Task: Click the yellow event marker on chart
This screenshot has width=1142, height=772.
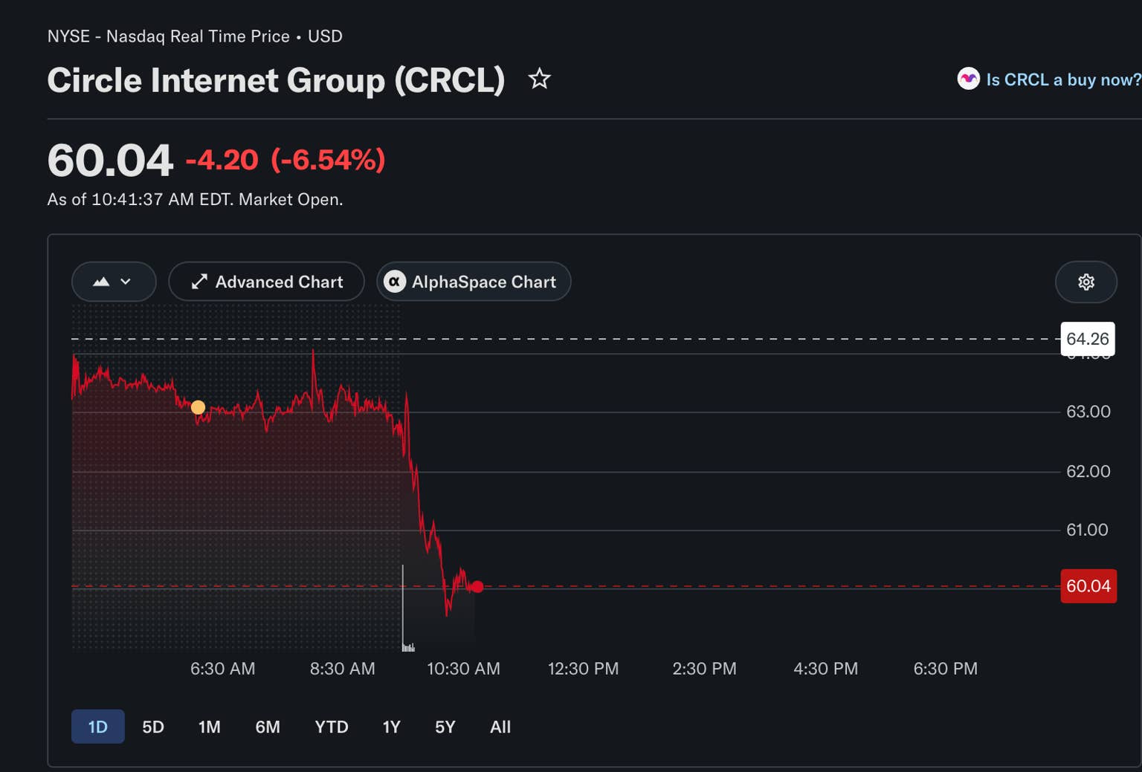Action: (x=198, y=407)
